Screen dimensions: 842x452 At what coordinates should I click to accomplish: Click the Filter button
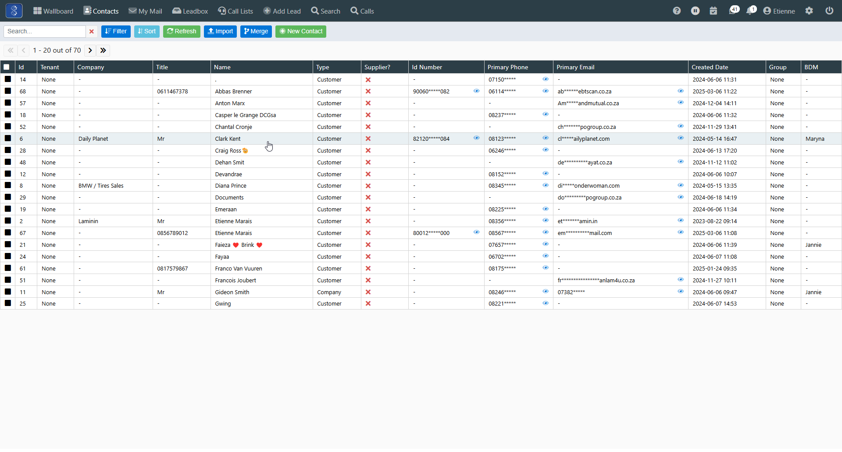pyautogui.click(x=116, y=32)
